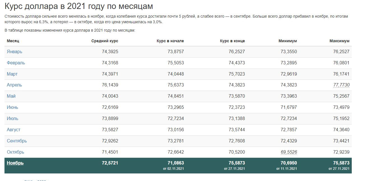Click the underlined October minimum 69,5526
The image size is (368, 181).
289,152
